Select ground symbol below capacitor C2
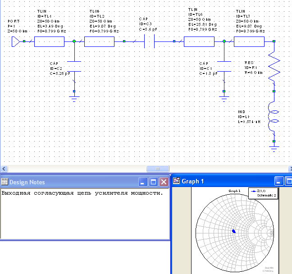 pyautogui.click(x=74, y=99)
